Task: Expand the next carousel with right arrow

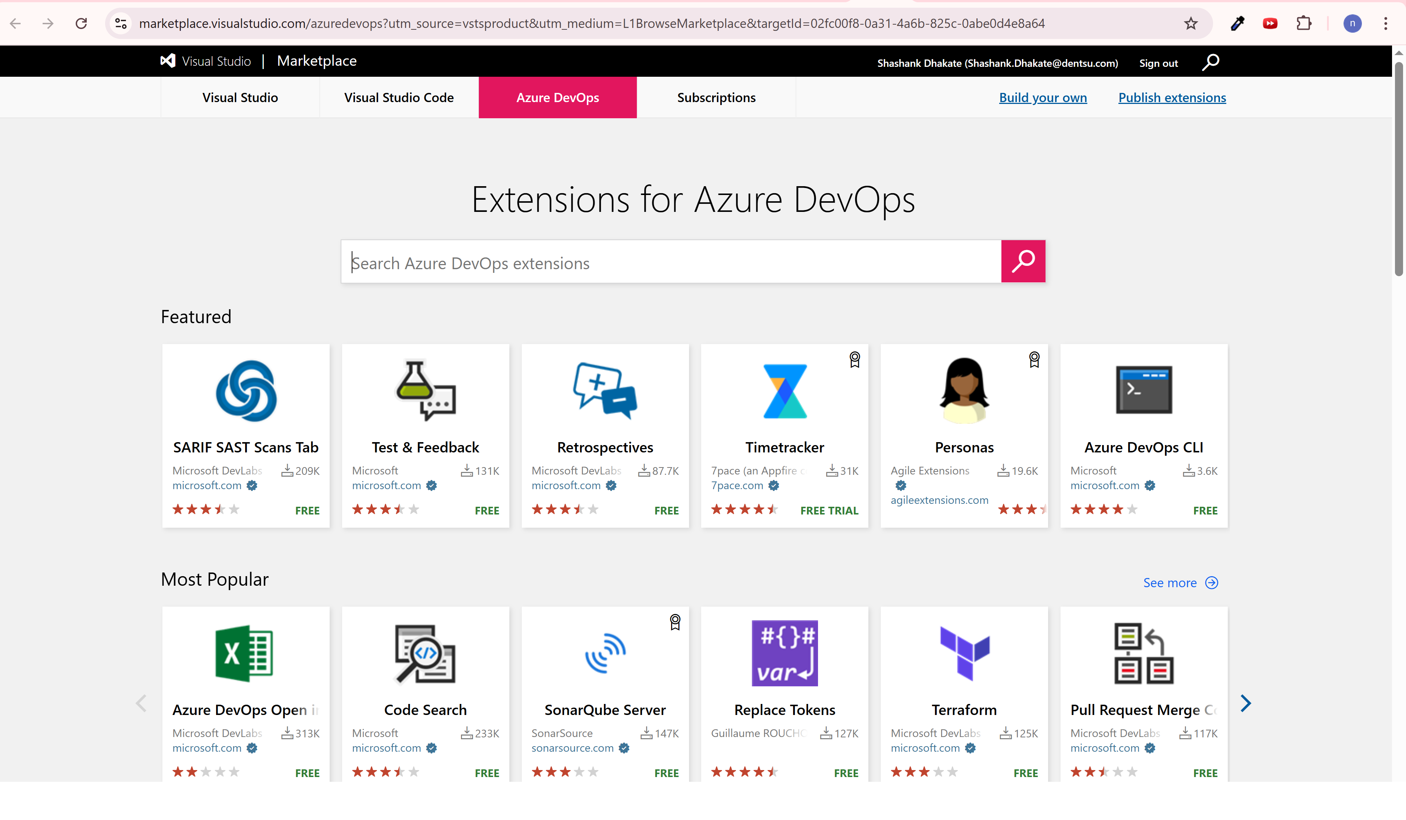Action: [1246, 703]
